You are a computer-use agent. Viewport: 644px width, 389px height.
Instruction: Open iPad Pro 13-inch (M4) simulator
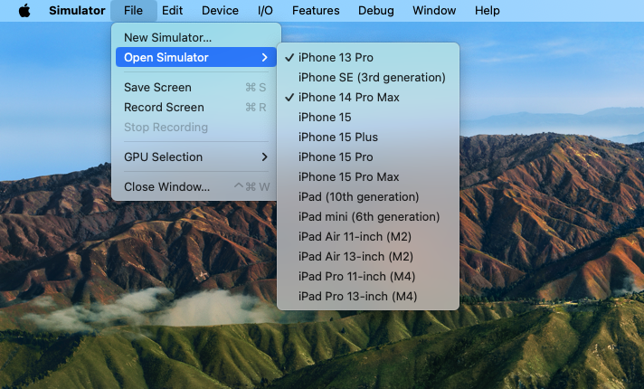click(x=368, y=297)
